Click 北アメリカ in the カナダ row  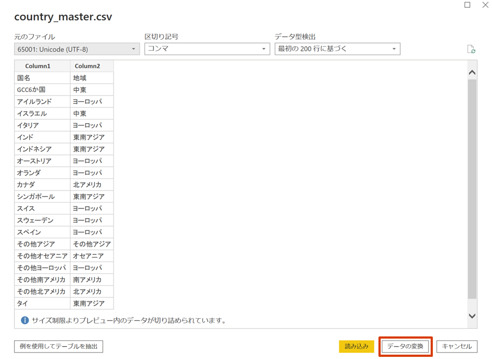click(x=92, y=185)
